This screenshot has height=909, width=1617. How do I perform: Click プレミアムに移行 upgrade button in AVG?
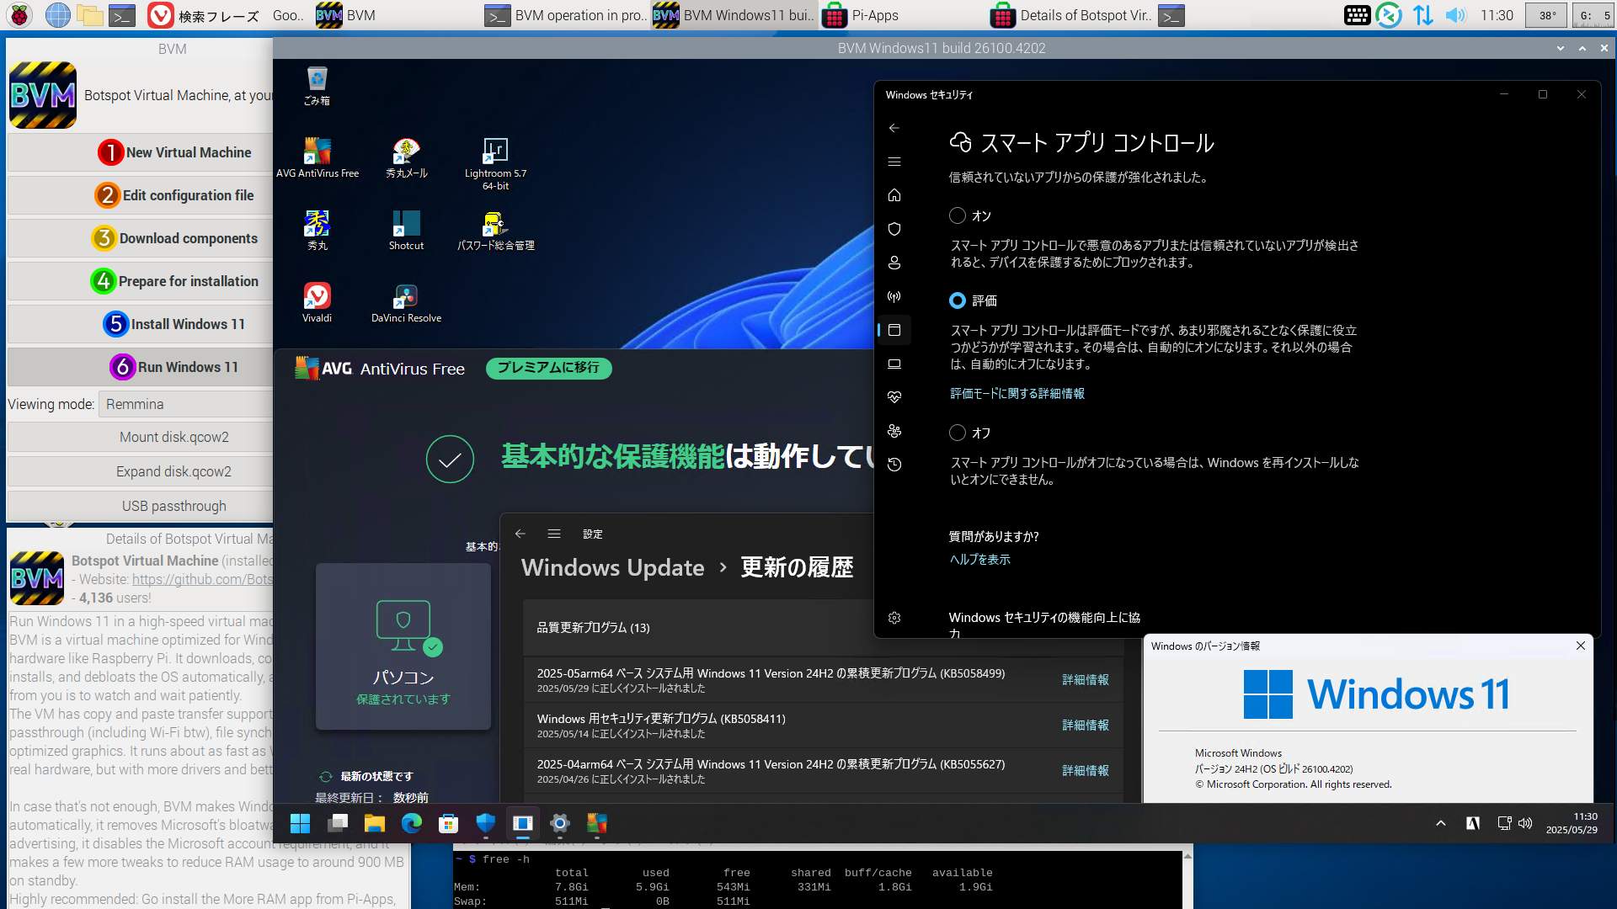pyautogui.click(x=548, y=368)
